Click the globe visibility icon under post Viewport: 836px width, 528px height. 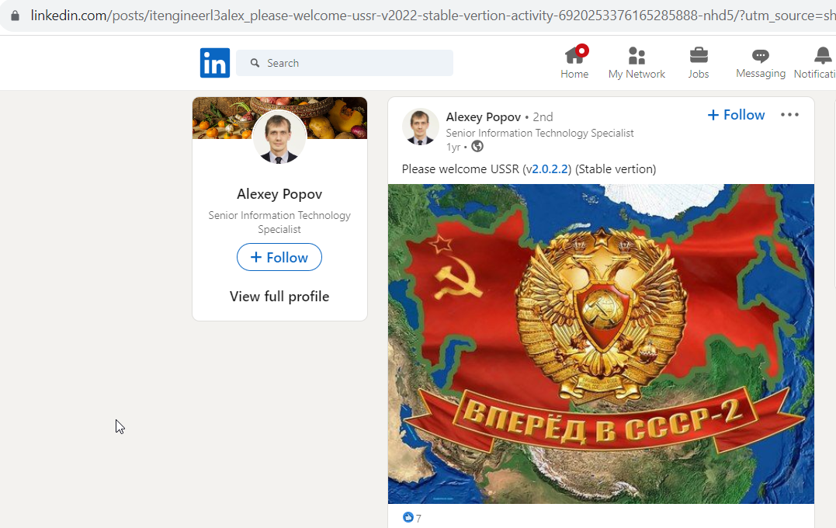point(477,146)
